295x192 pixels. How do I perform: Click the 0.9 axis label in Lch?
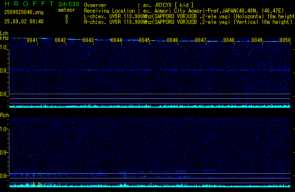[3, 71]
